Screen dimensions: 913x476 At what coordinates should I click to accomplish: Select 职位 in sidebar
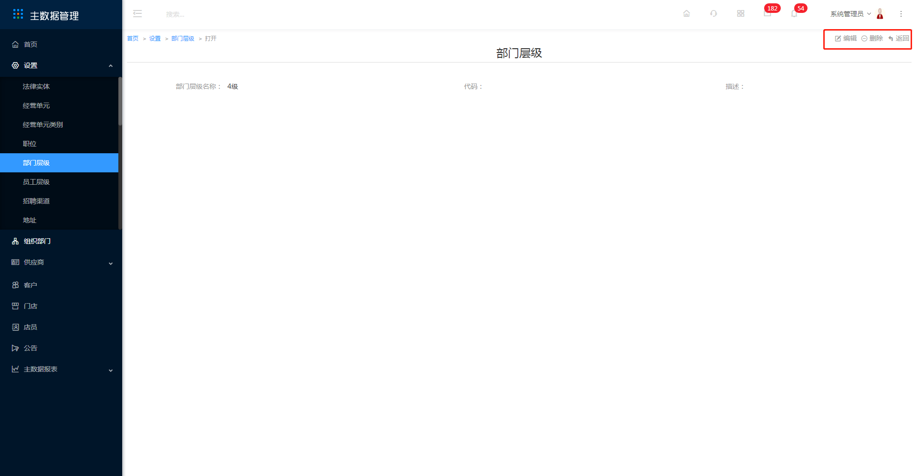[59, 144]
